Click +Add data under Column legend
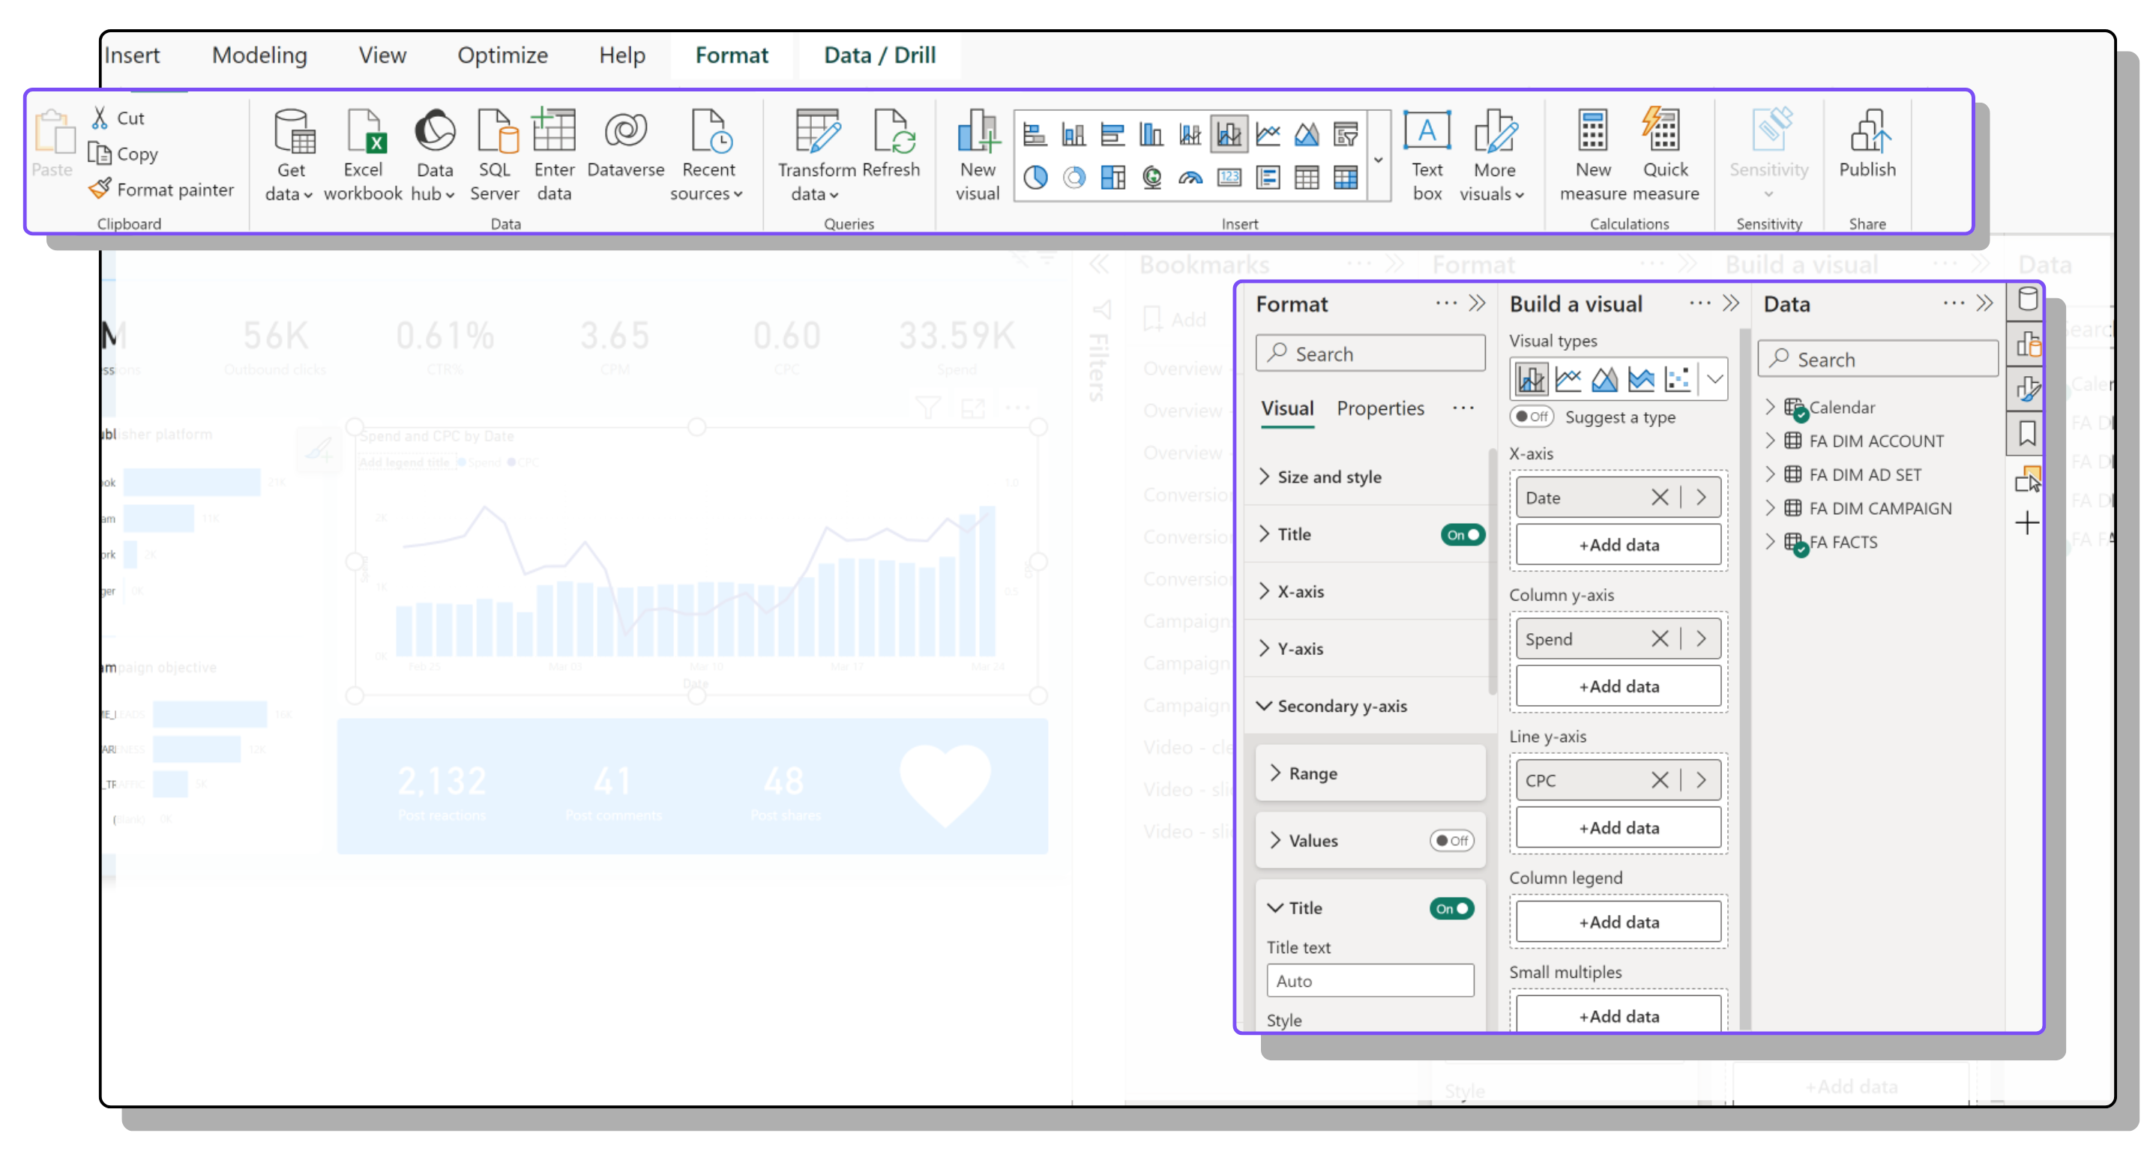The width and height of the screenshot is (2156, 1157). (x=1618, y=922)
